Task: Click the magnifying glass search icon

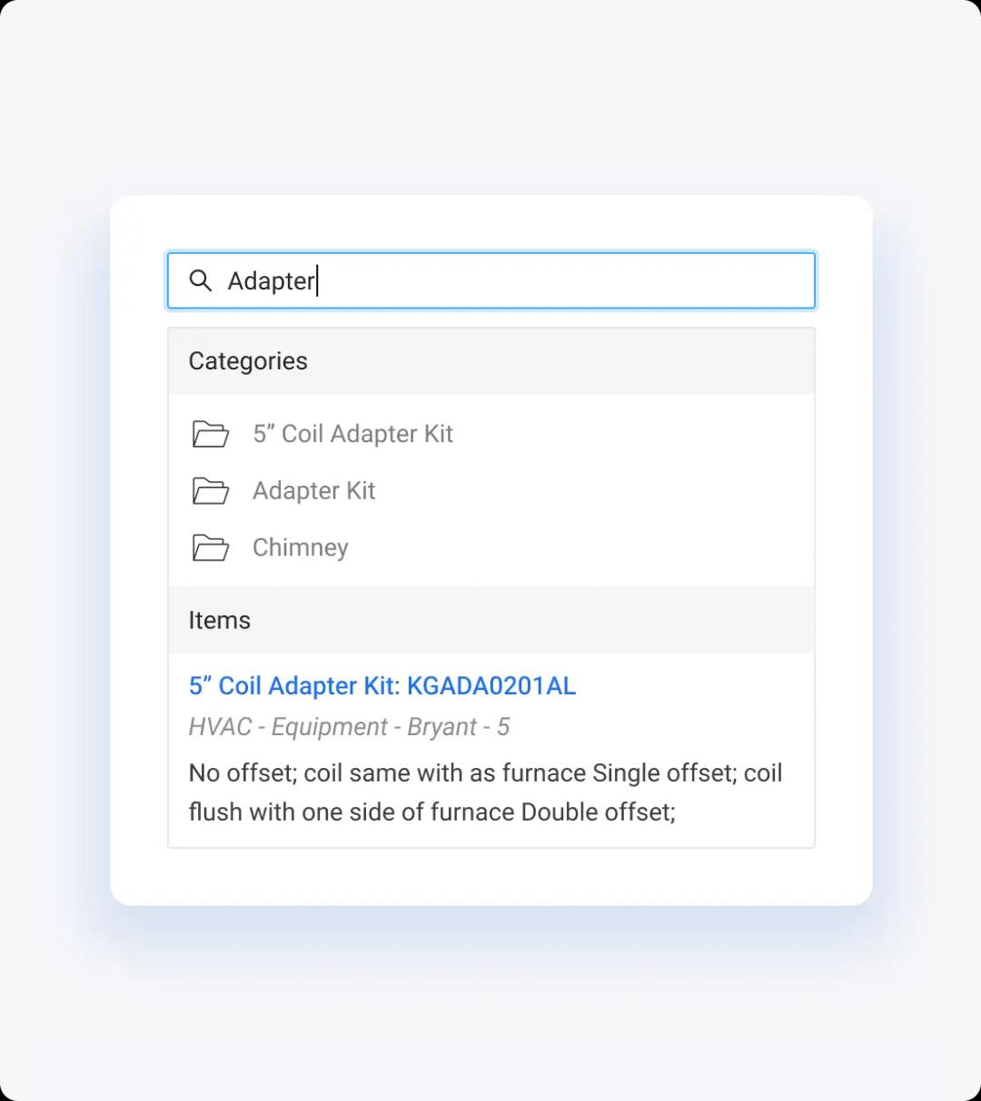Action: click(x=200, y=280)
